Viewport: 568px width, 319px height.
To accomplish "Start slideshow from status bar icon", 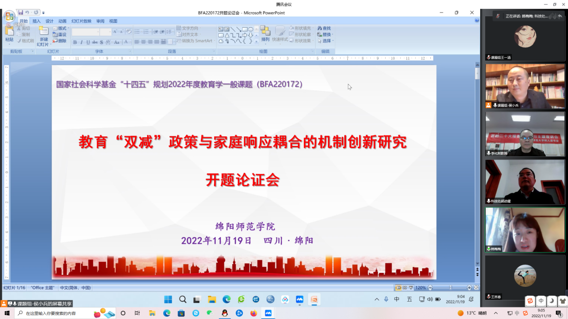I will click(x=411, y=288).
